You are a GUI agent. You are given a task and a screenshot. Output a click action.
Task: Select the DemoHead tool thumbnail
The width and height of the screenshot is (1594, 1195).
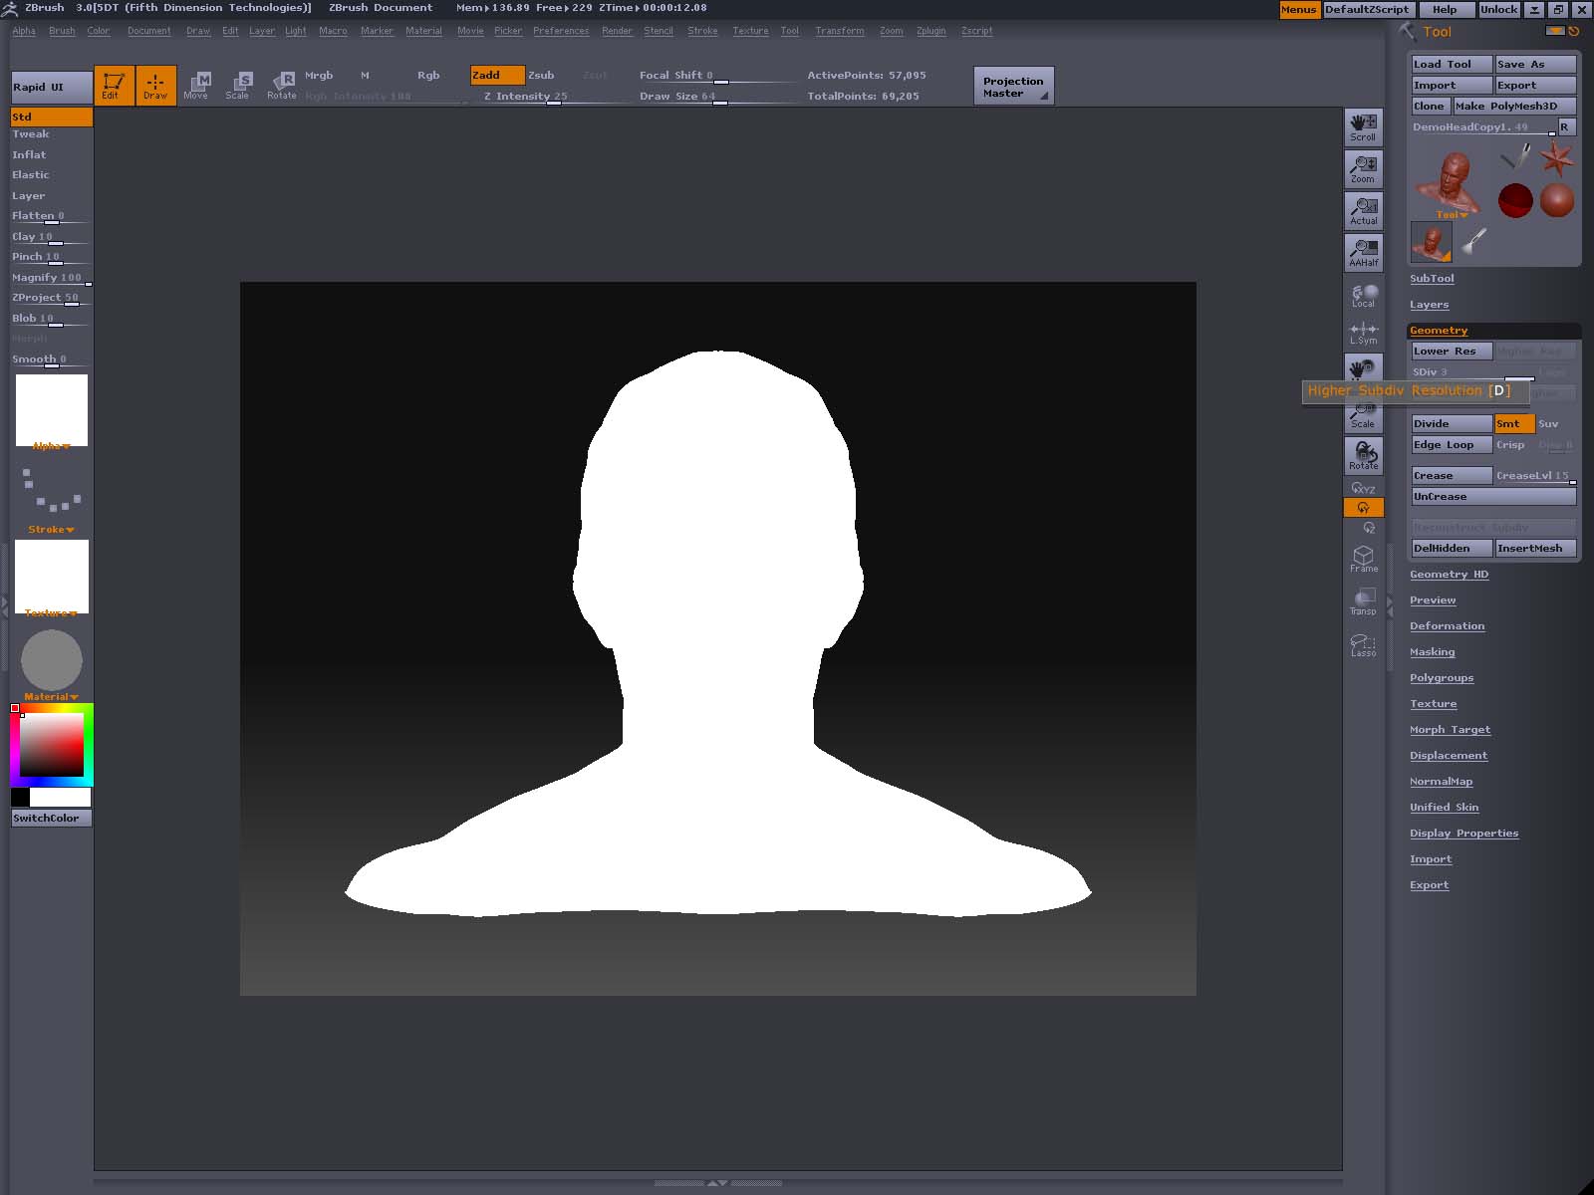1447,183
